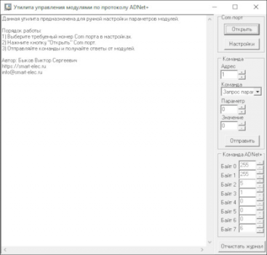Click the Параметр input field

[x=229, y=109]
